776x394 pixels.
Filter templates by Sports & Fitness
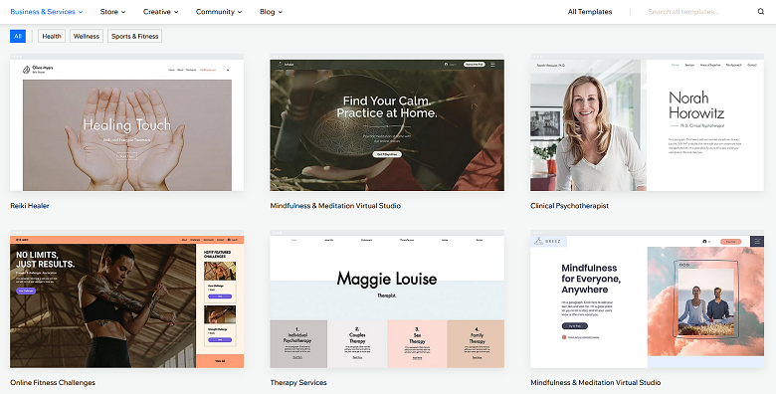coord(134,36)
